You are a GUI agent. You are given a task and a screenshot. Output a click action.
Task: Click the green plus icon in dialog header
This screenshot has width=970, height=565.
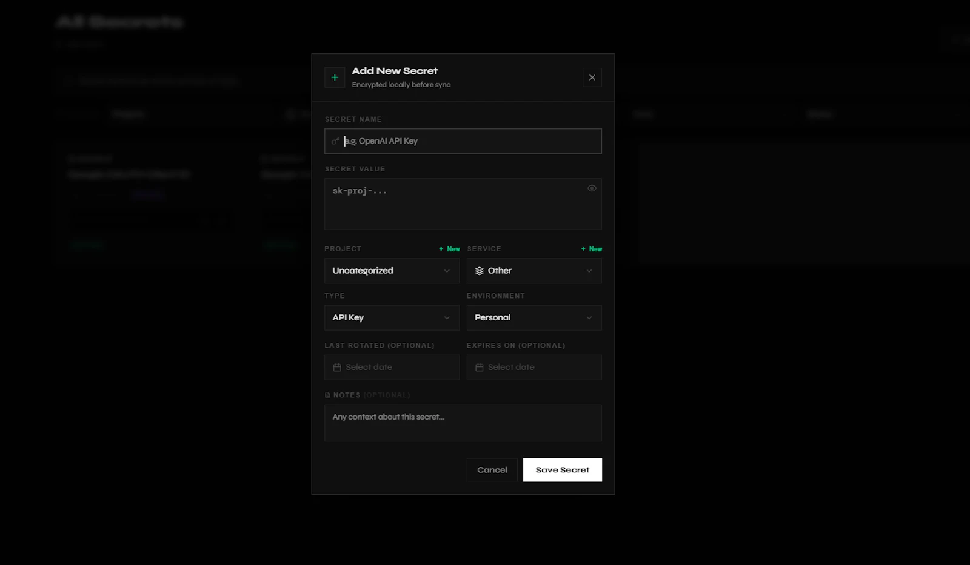point(335,78)
